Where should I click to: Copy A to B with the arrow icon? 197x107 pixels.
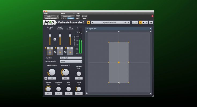coord(143,22)
